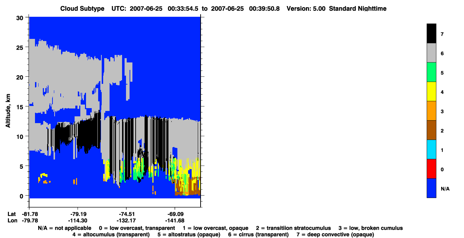Click the colorbar label 4
The width and height of the screenshot is (464, 238).
point(442,92)
